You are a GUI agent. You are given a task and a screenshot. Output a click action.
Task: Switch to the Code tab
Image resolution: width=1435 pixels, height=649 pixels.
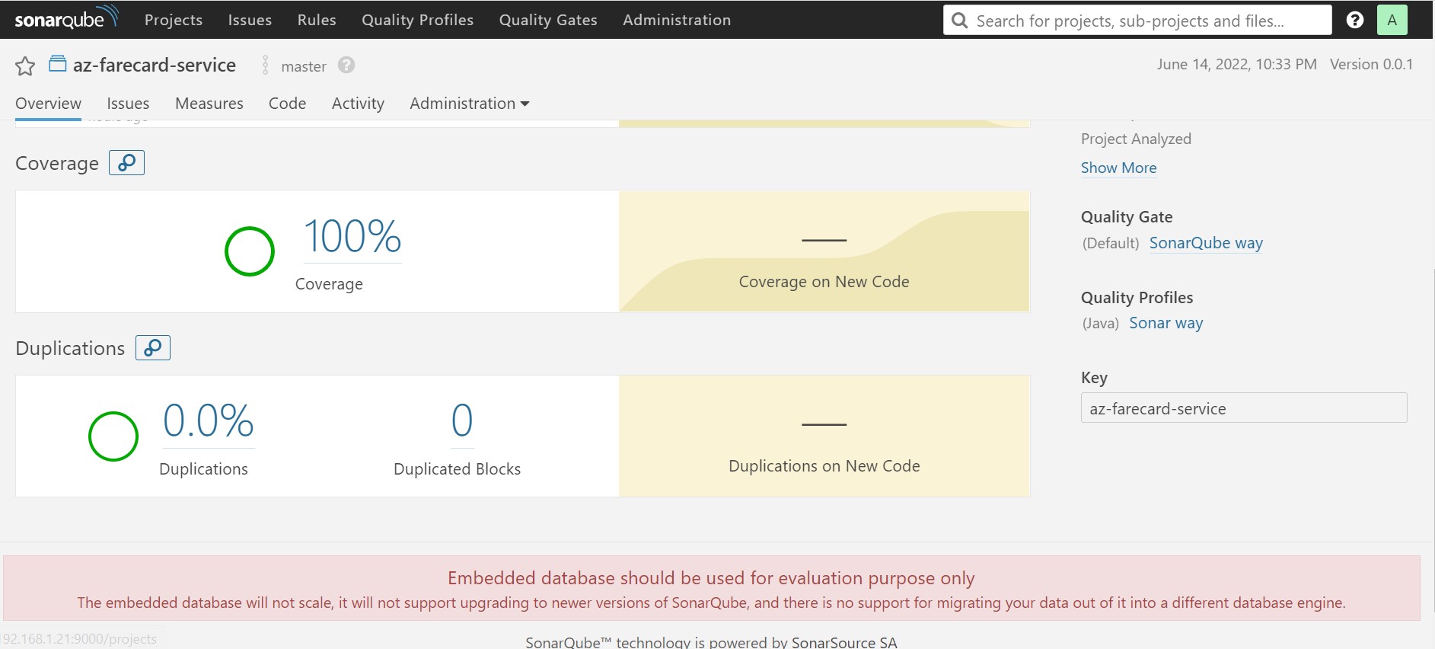click(x=287, y=104)
